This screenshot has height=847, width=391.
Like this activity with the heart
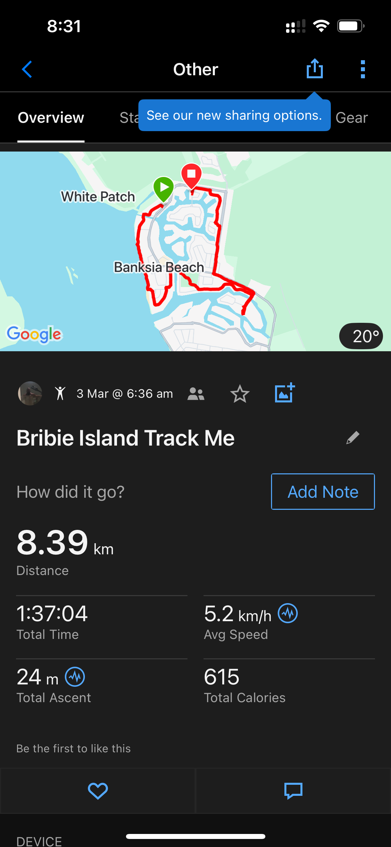[98, 791]
